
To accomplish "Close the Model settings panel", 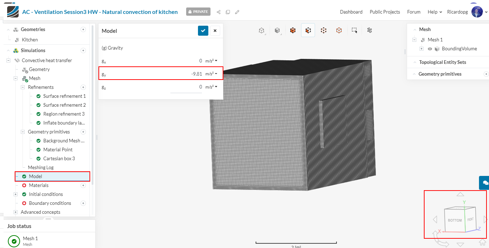I will point(215,31).
